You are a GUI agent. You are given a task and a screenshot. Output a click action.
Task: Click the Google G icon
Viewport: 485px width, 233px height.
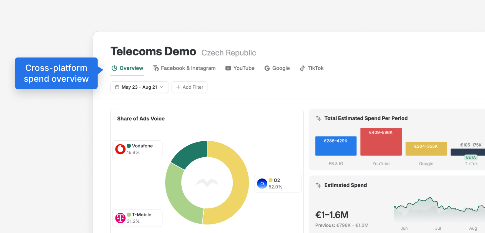(x=267, y=68)
